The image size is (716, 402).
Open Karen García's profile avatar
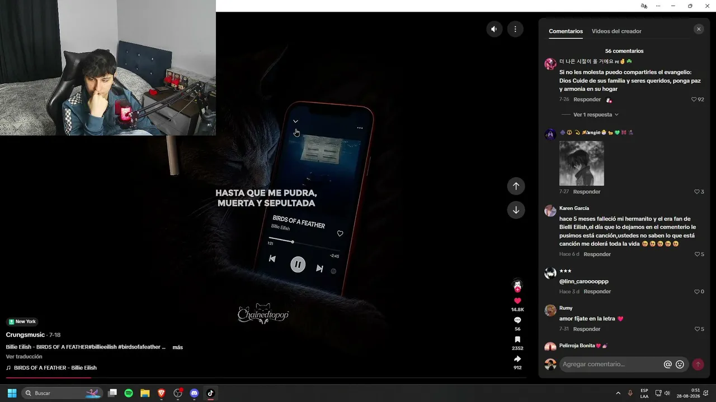click(x=550, y=210)
